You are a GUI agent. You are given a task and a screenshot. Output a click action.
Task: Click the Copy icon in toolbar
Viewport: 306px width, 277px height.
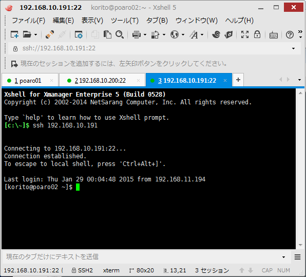pyautogui.click(x=95, y=34)
